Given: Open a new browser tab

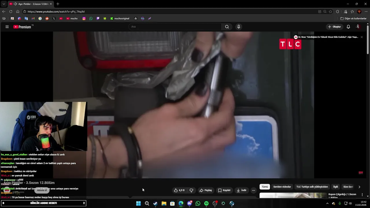Looking at the screenshot, I should coord(58,4).
